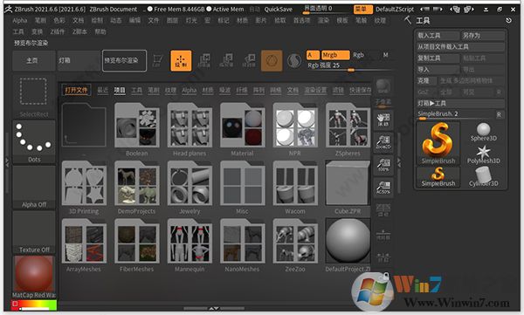Image resolution: width=524 pixels, height=315 pixels.
Task: Adjust the SimpleBrush. 2 item slider
Action: pyautogui.click(x=455, y=114)
